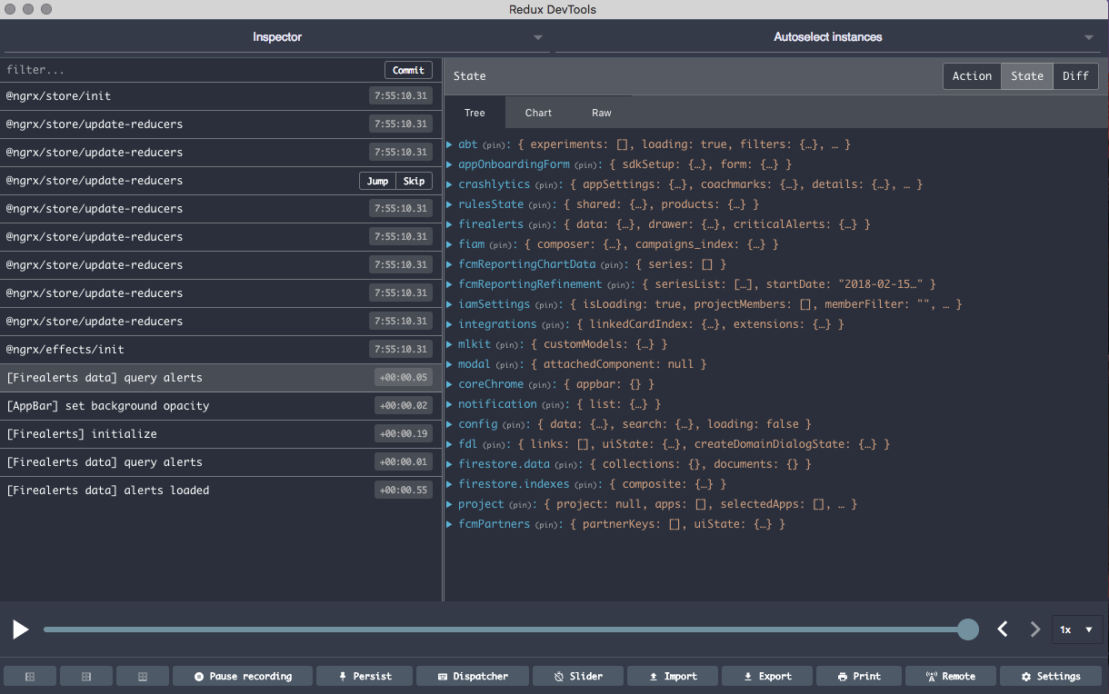Switch to the middle panel layout icon
This screenshot has width=1109, height=694.
[x=86, y=676]
